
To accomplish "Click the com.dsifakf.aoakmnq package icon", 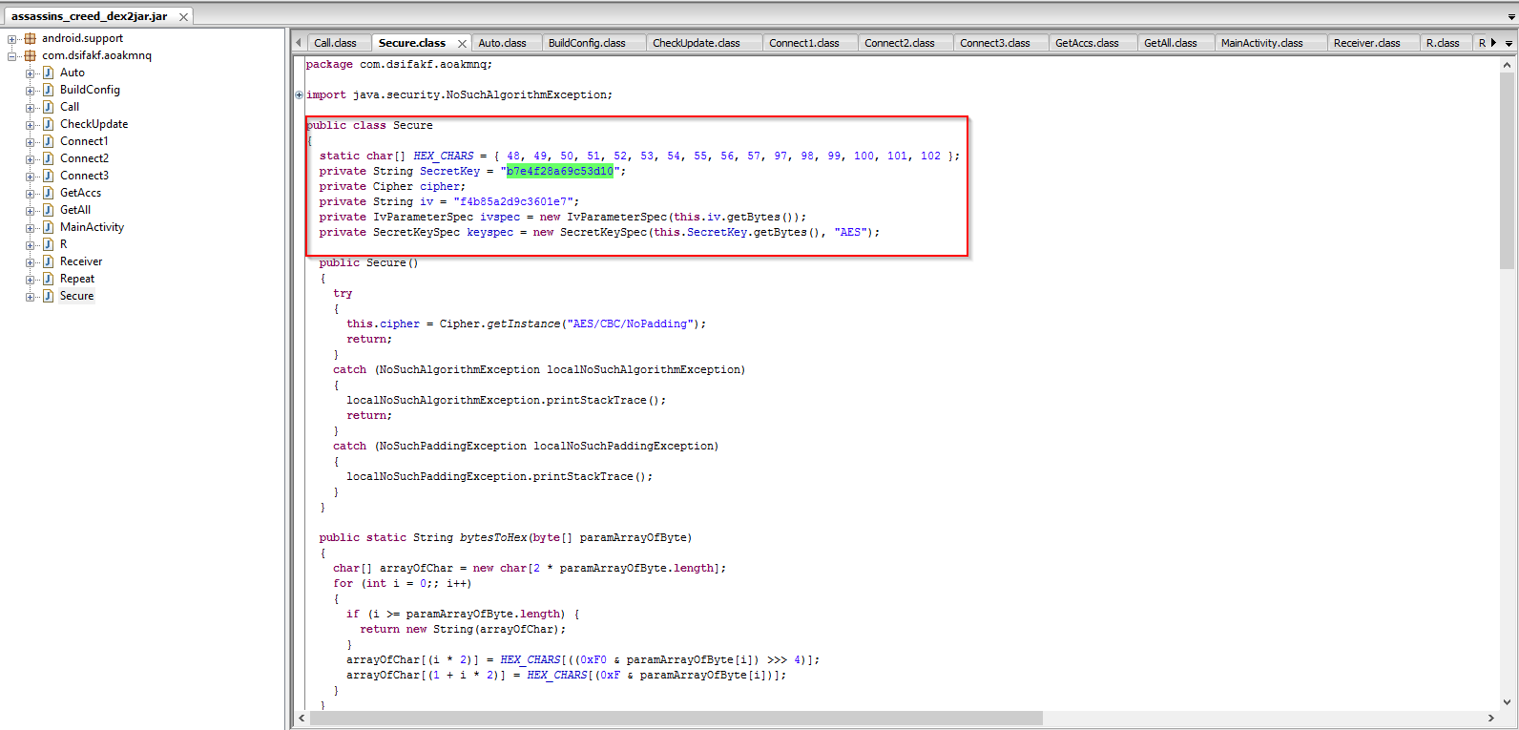I will point(30,56).
